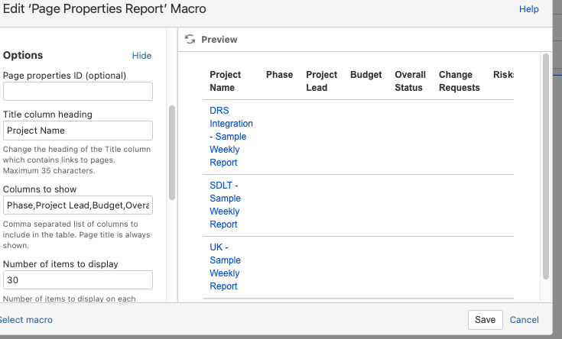Image resolution: width=562 pixels, height=339 pixels.
Task: Click the Overall Status column header
Action: pos(410,81)
